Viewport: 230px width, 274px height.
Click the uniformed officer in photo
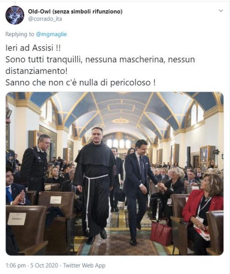pos(34,164)
